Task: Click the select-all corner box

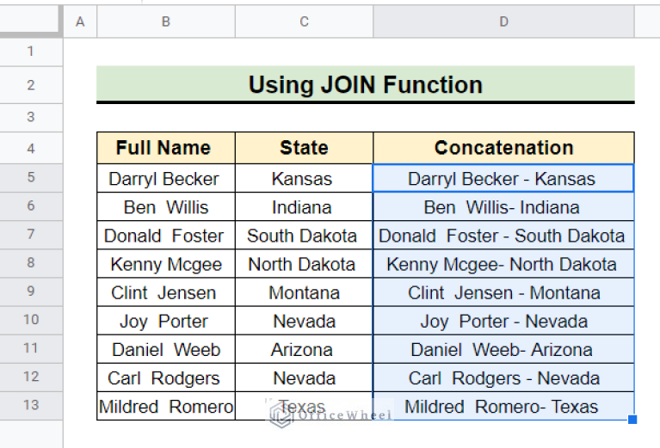Action: (x=31, y=21)
